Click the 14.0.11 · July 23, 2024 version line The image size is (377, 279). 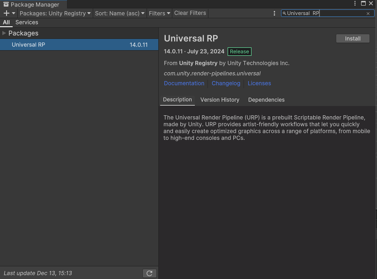point(194,52)
